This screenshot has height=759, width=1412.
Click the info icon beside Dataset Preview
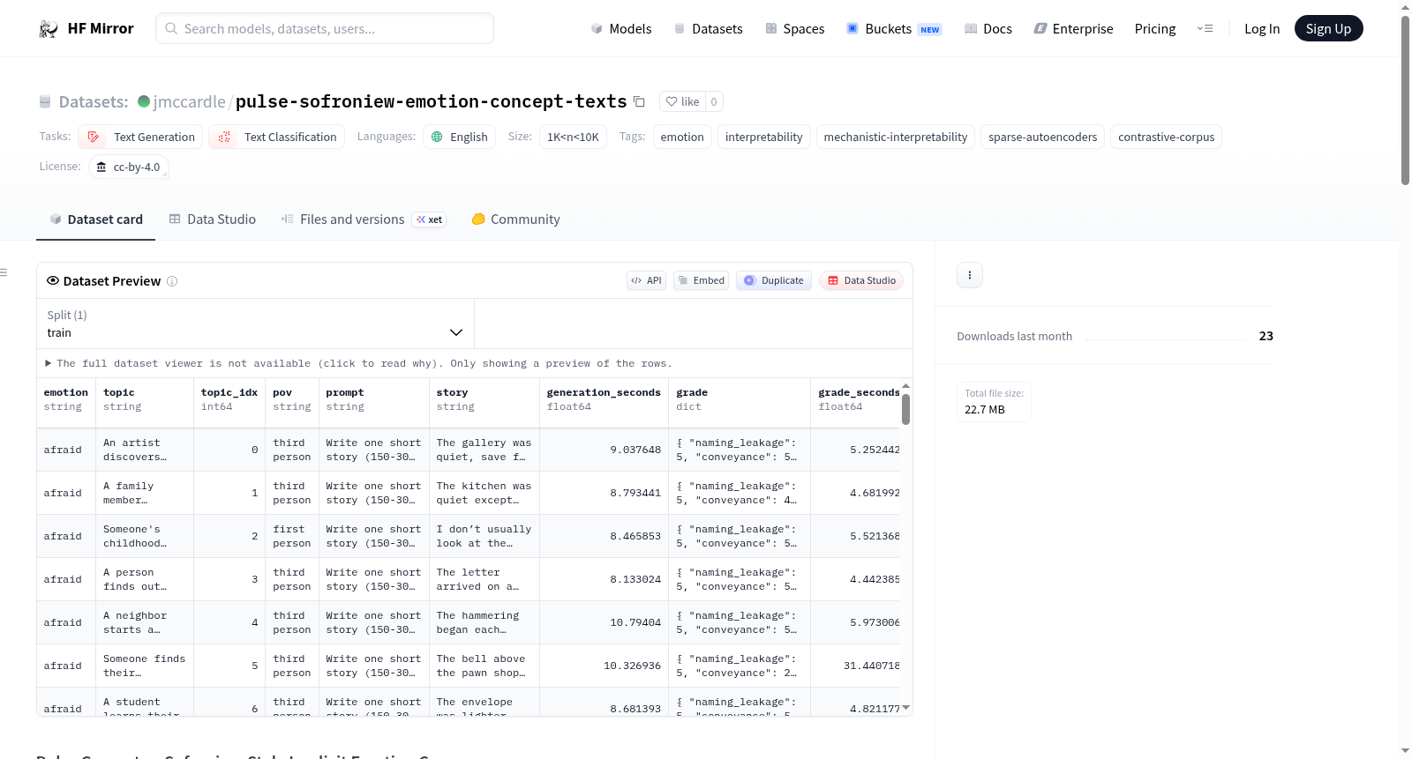pos(172,281)
